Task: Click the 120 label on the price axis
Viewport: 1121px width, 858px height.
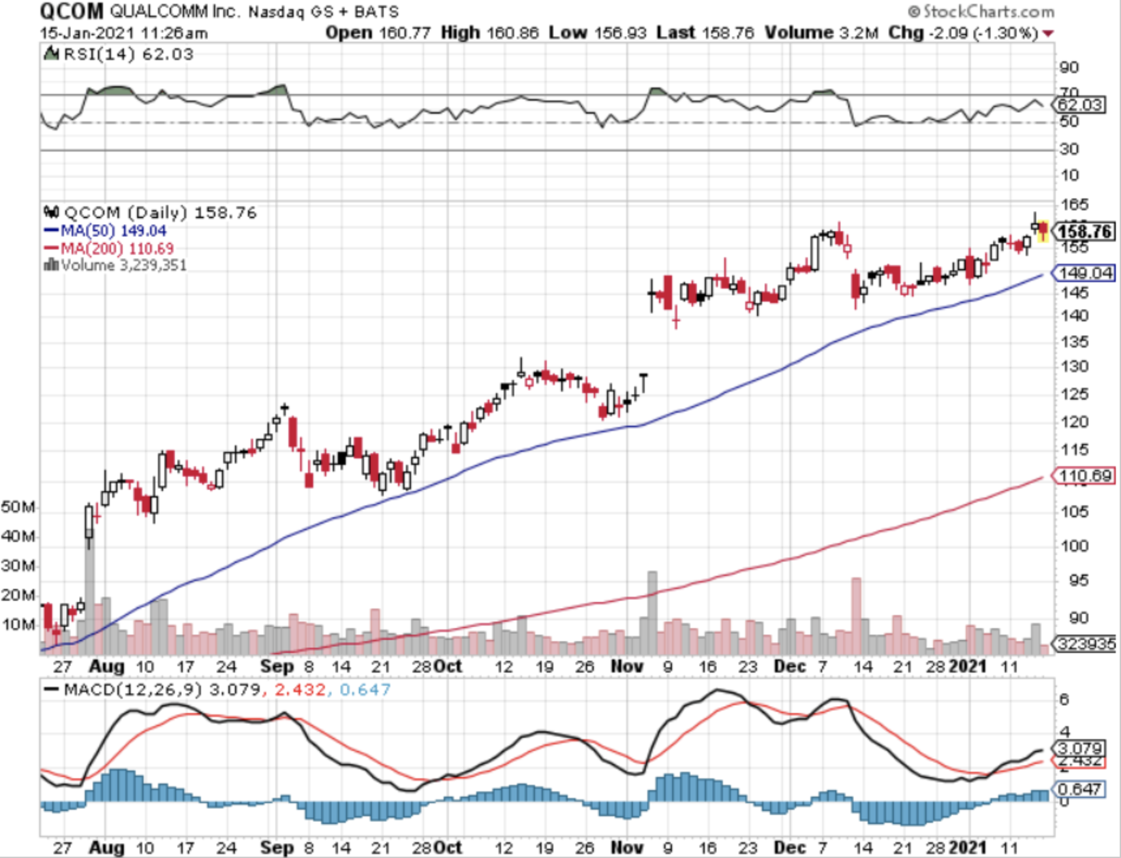Action: 1075,422
